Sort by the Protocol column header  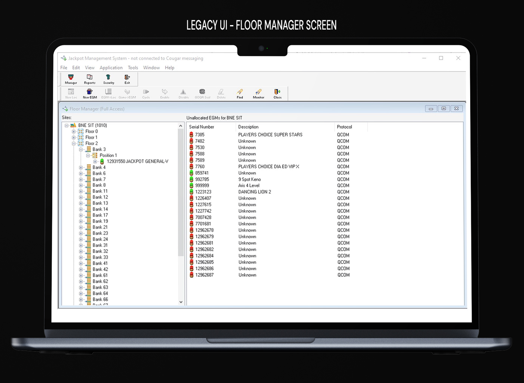(351, 127)
